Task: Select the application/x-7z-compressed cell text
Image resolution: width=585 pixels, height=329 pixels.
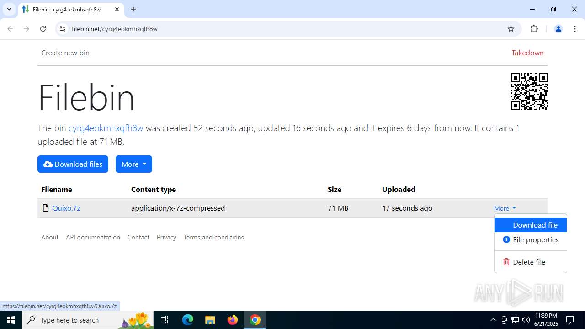Action: (178, 208)
